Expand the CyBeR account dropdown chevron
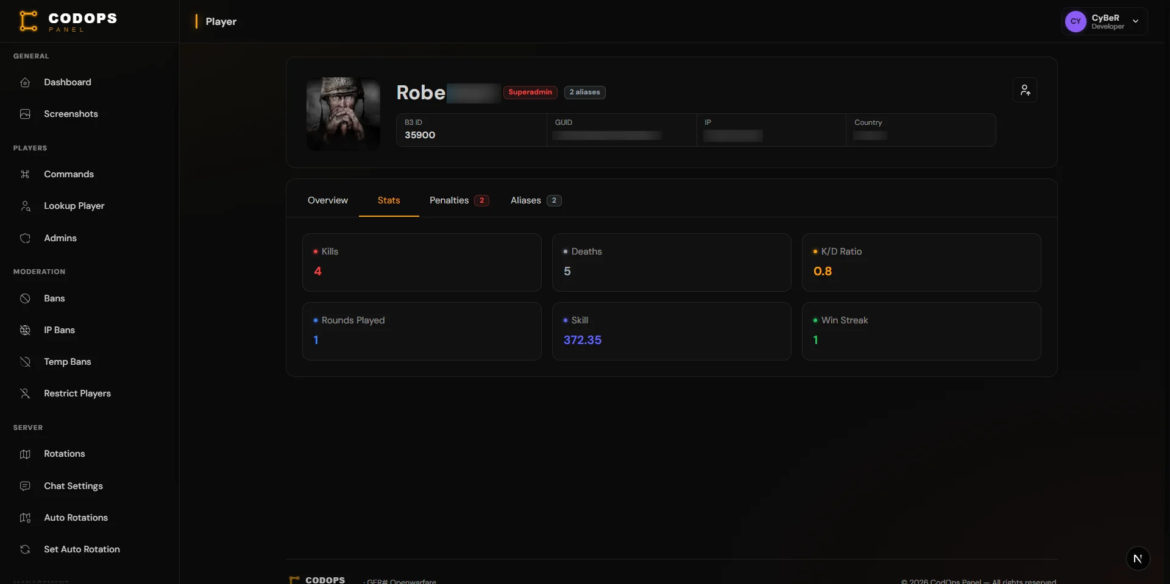The width and height of the screenshot is (1170, 584). pos(1135,21)
